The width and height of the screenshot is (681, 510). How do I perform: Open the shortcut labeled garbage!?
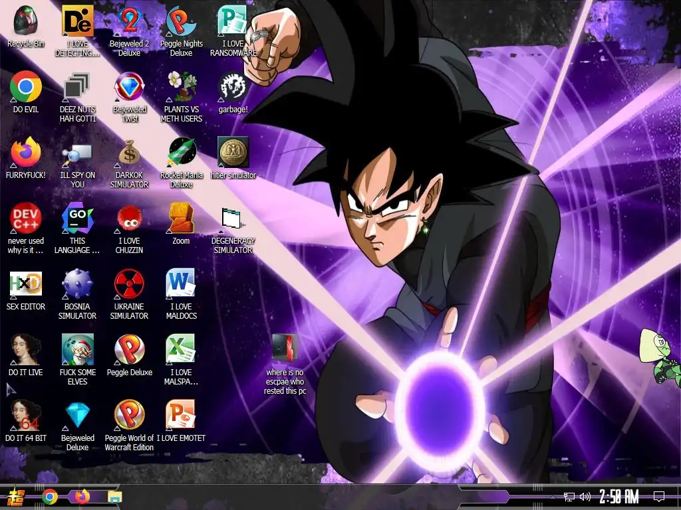click(x=233, y=87)
